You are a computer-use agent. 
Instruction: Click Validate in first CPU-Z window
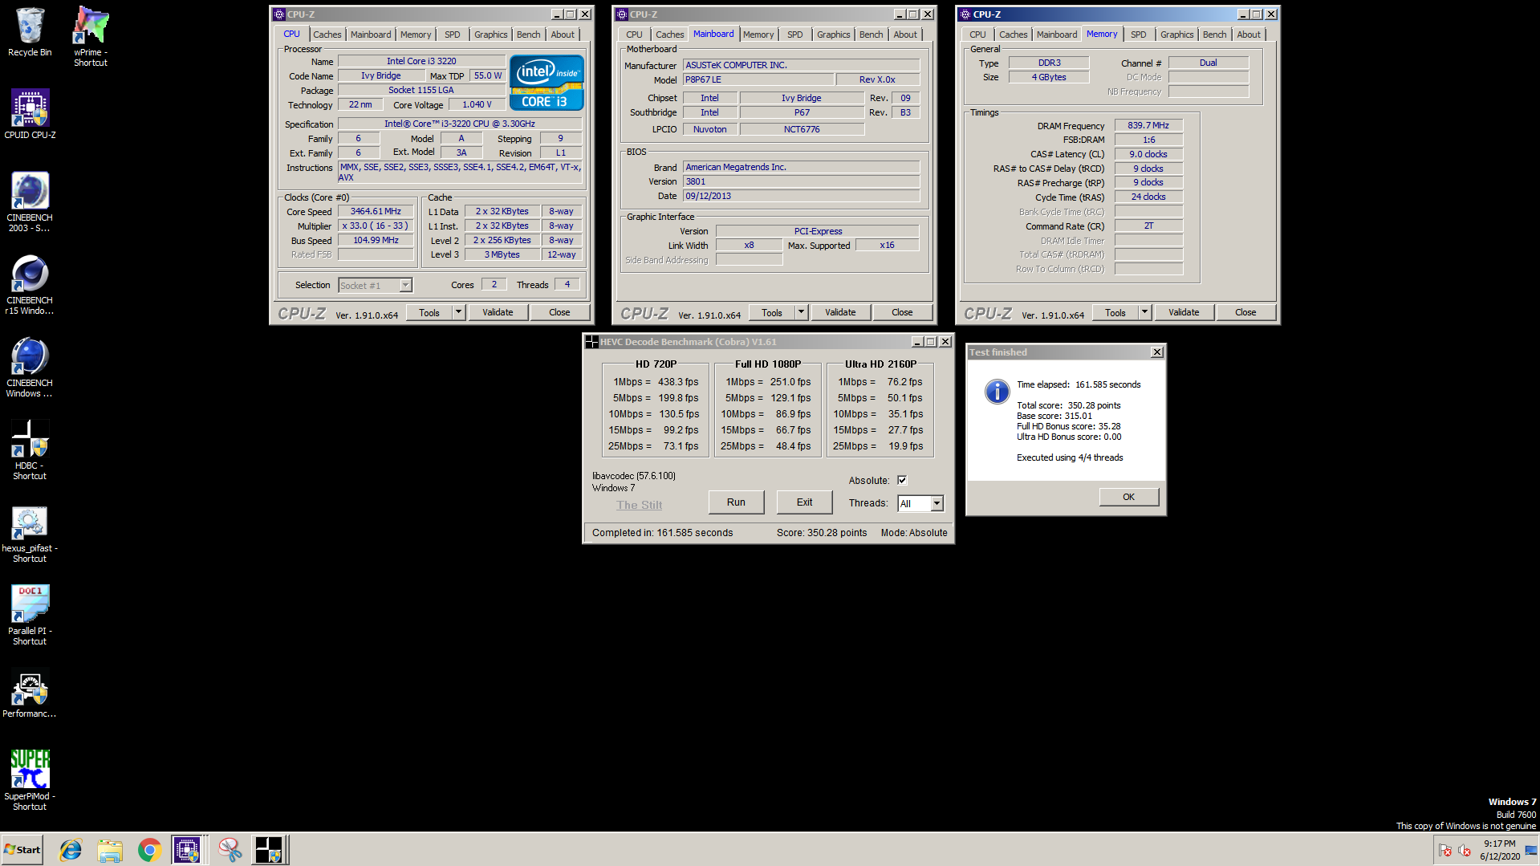point(498,312)
